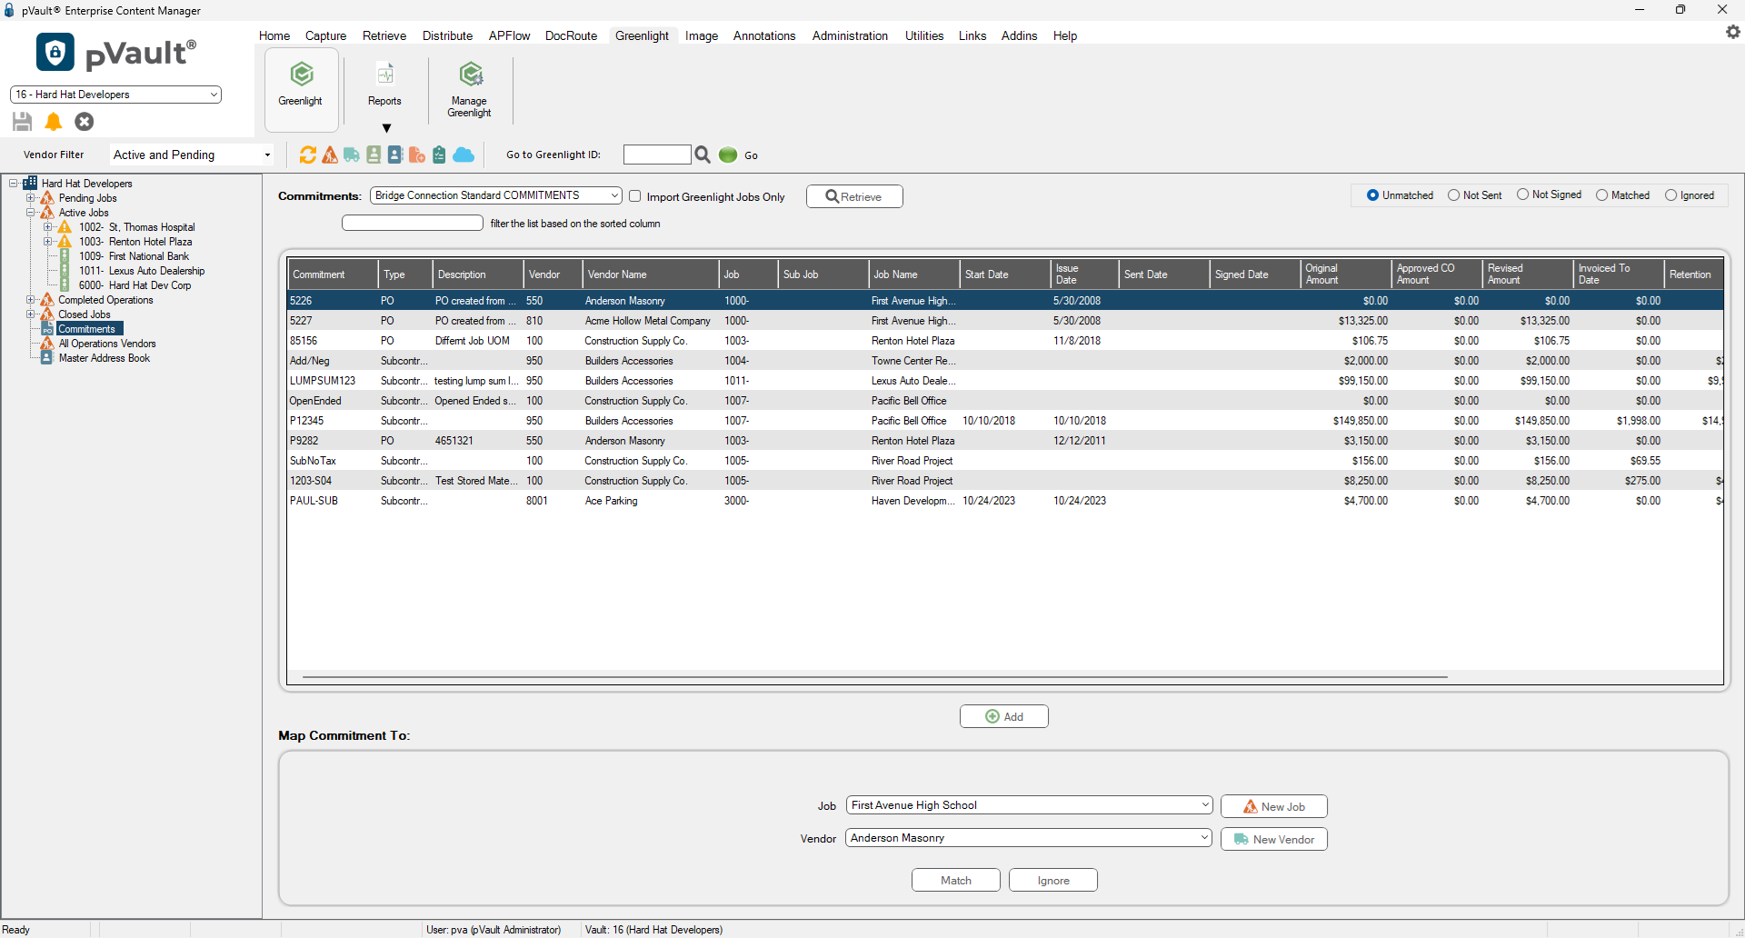Click the orange add-document toolbar icon
The width and height of the screenshot is (1745, 938).
417,155
